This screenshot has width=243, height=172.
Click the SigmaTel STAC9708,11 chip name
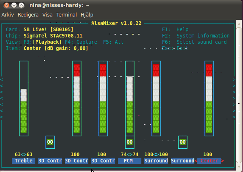click(x=53, y=36)
